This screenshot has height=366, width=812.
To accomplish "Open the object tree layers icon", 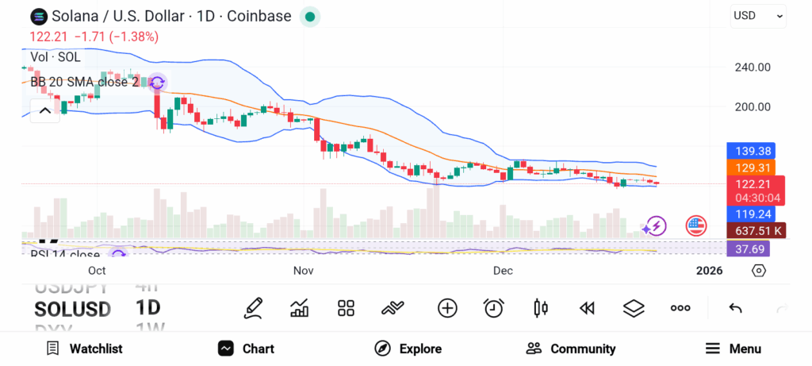I will click(x=634, y=308).
